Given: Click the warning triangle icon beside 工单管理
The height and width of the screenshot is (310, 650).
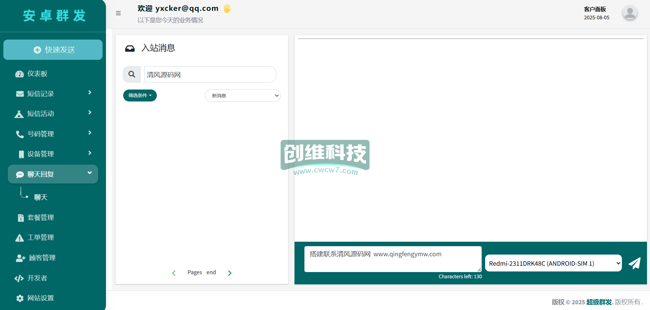Looking at the screenshot, I should tap(20, 238).
